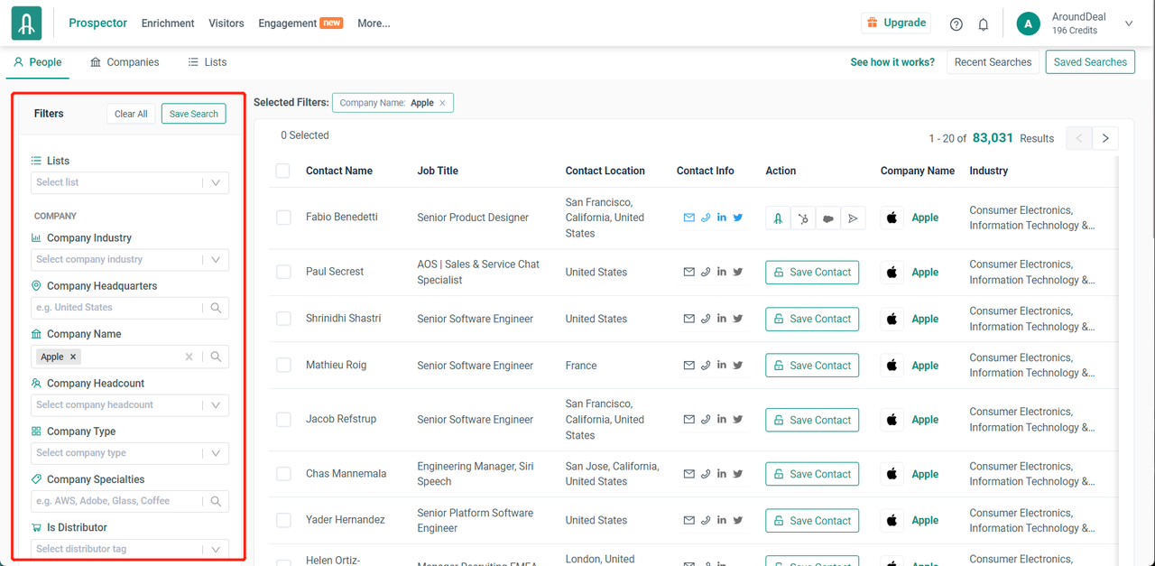This screenshot has height=566, width=1155.
Task: Click the Clear All filters button
Action: coord(131,114)
